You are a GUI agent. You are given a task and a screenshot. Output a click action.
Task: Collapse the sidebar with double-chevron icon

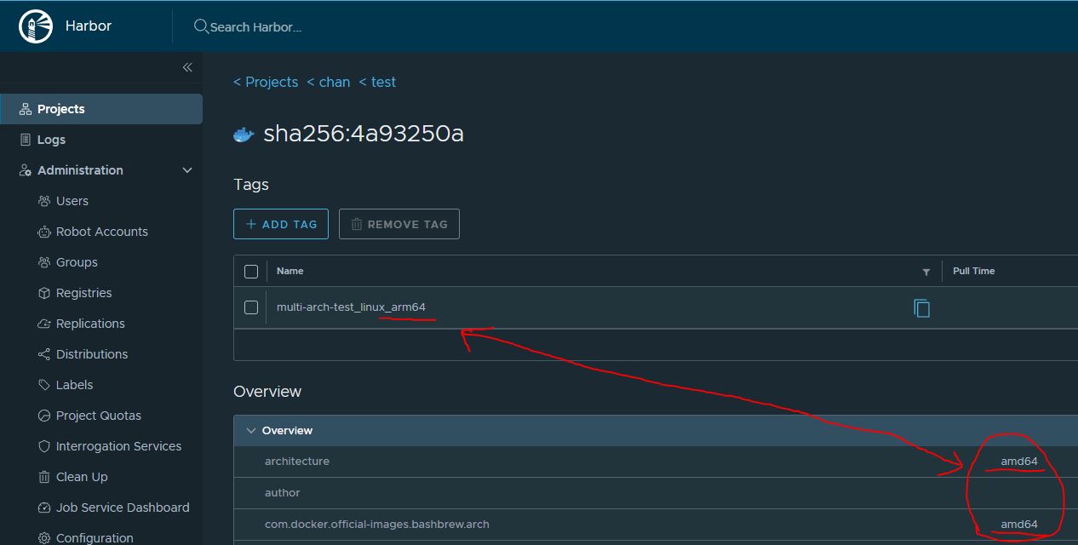(x=187, y=67)
